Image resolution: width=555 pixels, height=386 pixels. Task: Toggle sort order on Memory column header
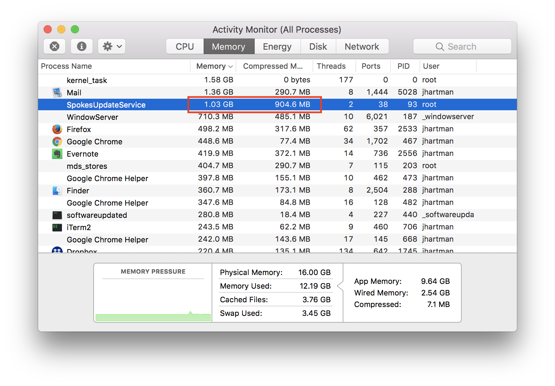point(213,66)
